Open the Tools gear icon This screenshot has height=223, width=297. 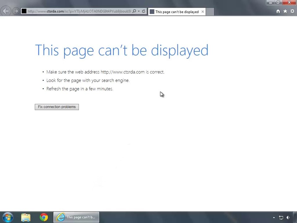coord(292,11)
